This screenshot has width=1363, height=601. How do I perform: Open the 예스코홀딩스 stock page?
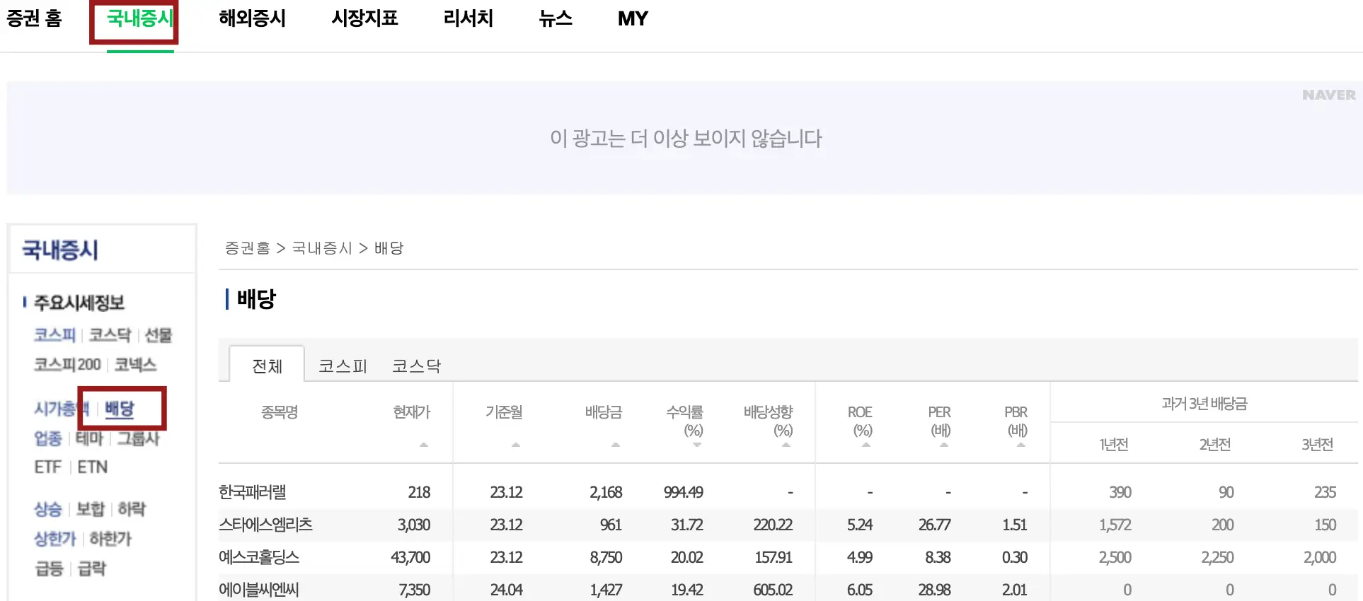pos(258,557)
